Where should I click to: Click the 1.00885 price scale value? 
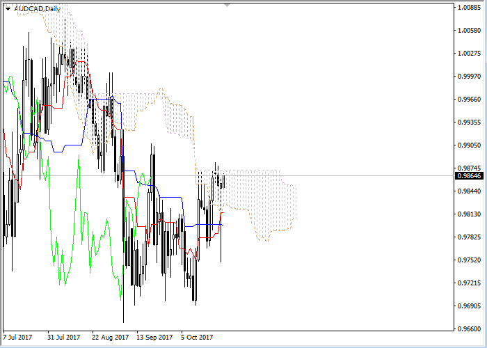[x=470, y=7]
